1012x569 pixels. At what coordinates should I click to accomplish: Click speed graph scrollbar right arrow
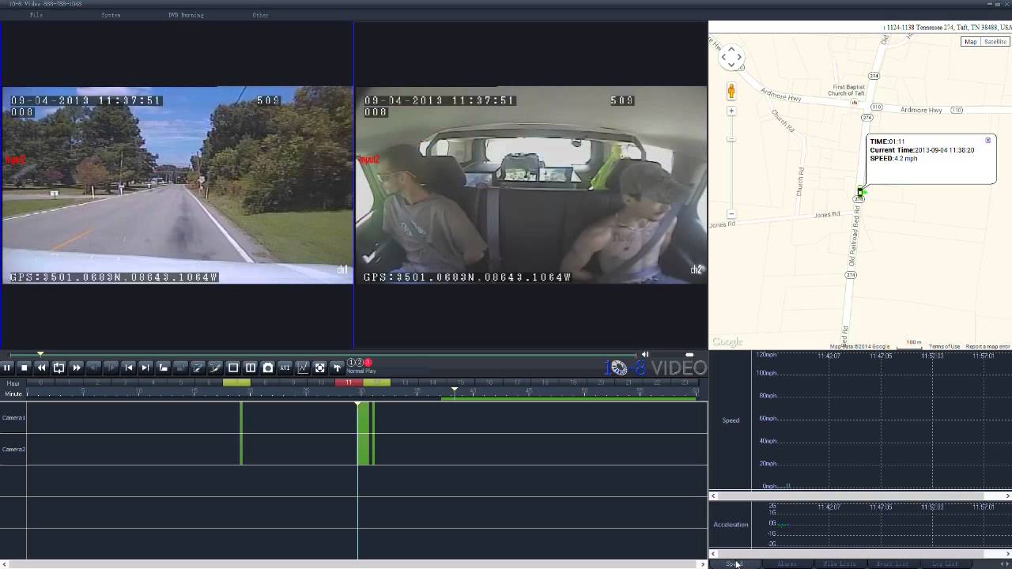[x=1007, y=496]
